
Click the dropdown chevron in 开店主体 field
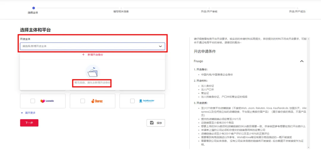click(160, 46)
